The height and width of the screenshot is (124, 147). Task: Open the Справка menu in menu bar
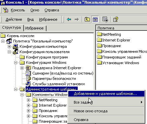[52, 10]
